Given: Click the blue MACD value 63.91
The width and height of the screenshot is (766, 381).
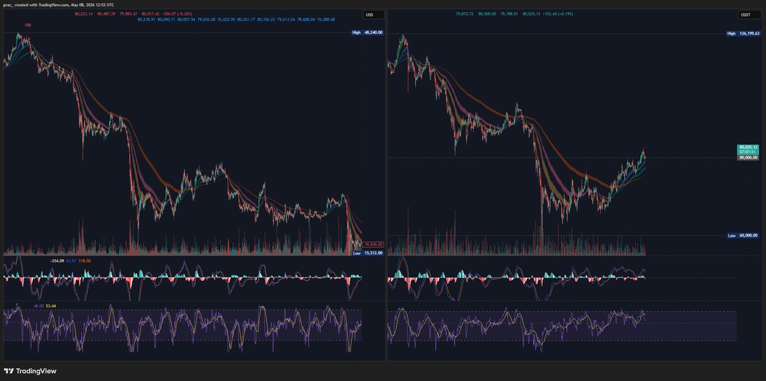Looking at the screenshot, I should point(72,260).
